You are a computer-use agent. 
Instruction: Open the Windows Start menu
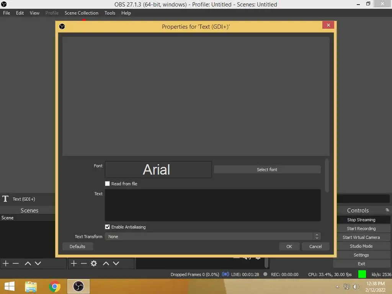pyautogui.click(x=10, y=286)
